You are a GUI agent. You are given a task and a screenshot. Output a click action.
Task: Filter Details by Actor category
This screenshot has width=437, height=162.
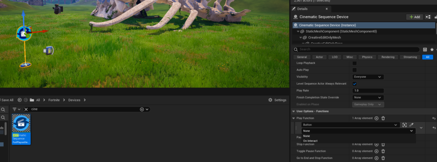pos(319,57)
